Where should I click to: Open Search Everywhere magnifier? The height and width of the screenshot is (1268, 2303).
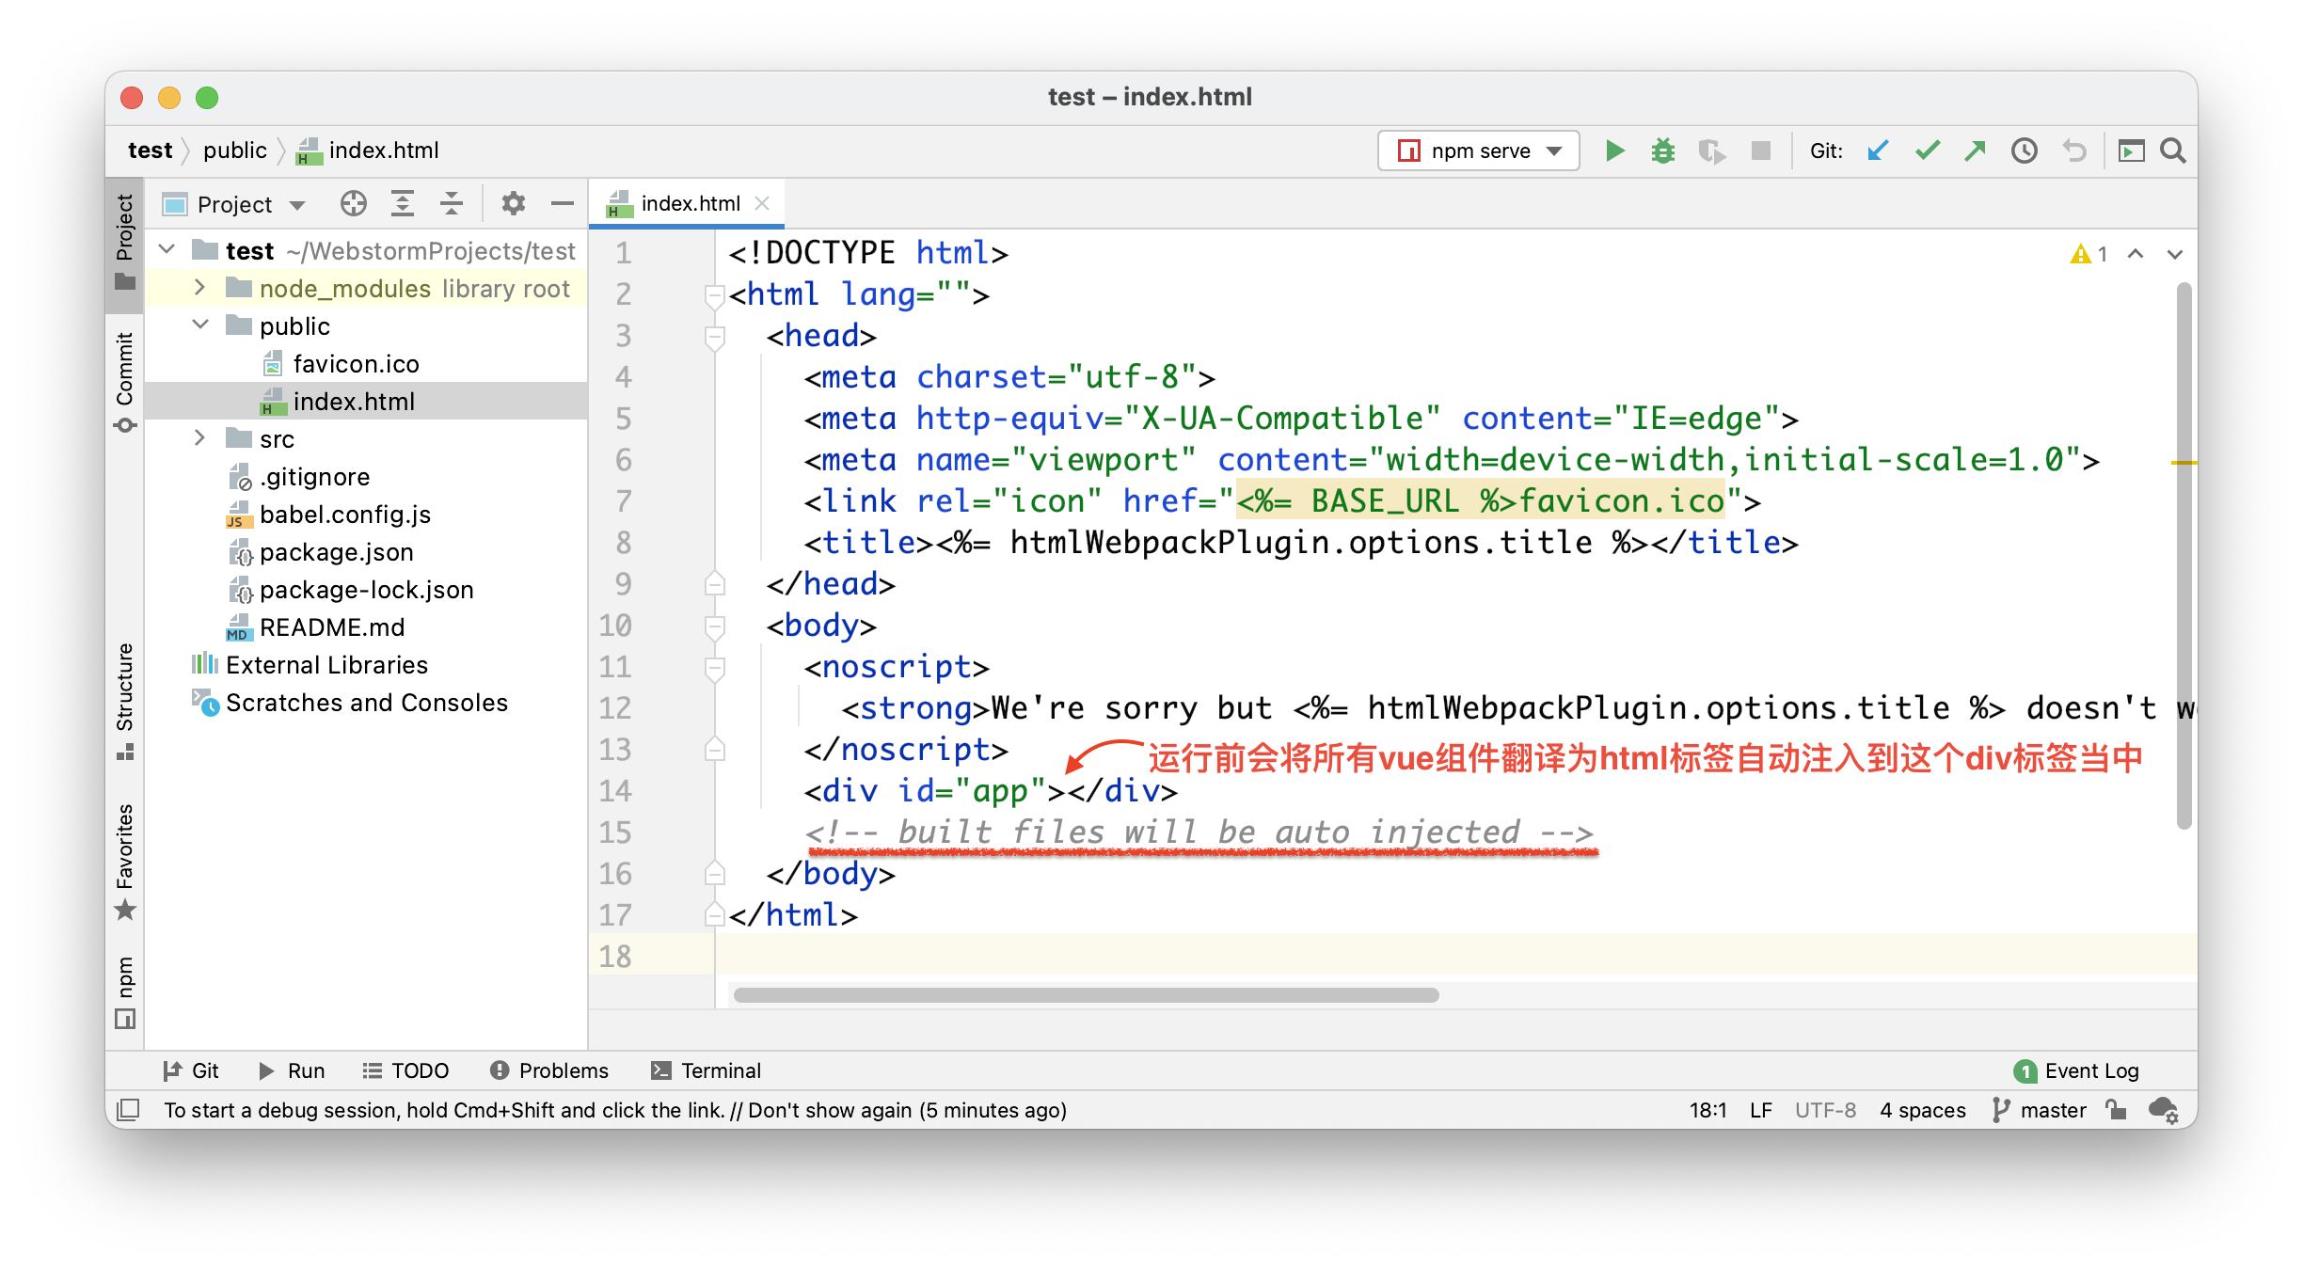pos(2173,151)
